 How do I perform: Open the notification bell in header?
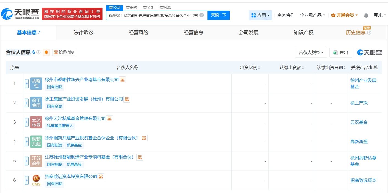pyautogui.click(x=366, y=15)
